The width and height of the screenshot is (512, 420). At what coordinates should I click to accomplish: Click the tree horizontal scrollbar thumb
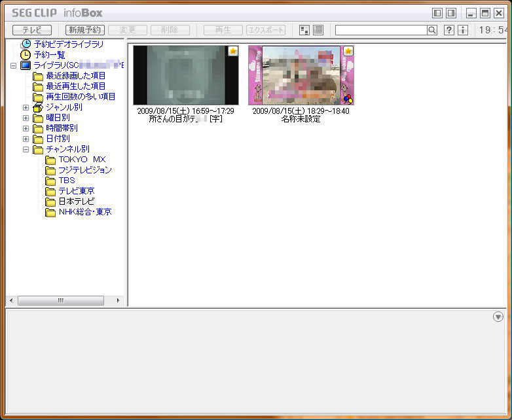(x=61, y=300)
